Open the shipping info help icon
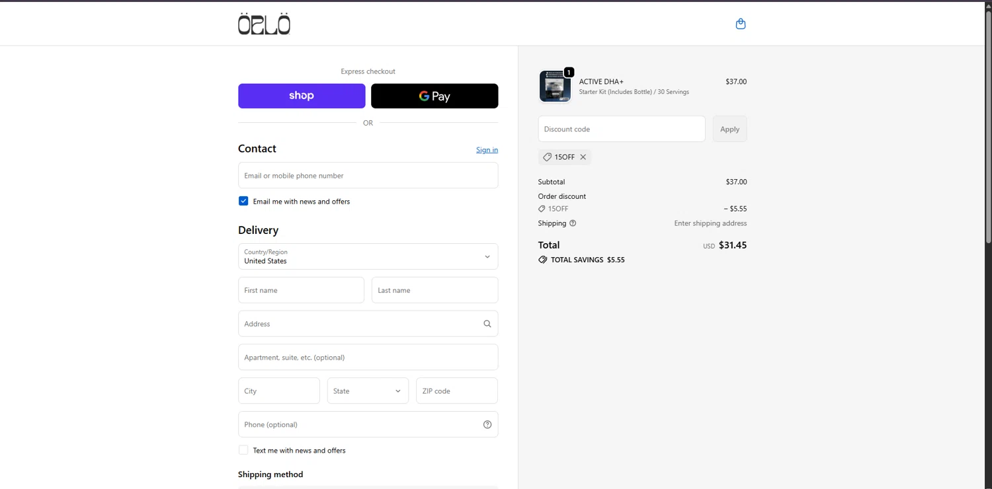The width and height of the screenshot is (992, 489). click(x=573, y=223)
